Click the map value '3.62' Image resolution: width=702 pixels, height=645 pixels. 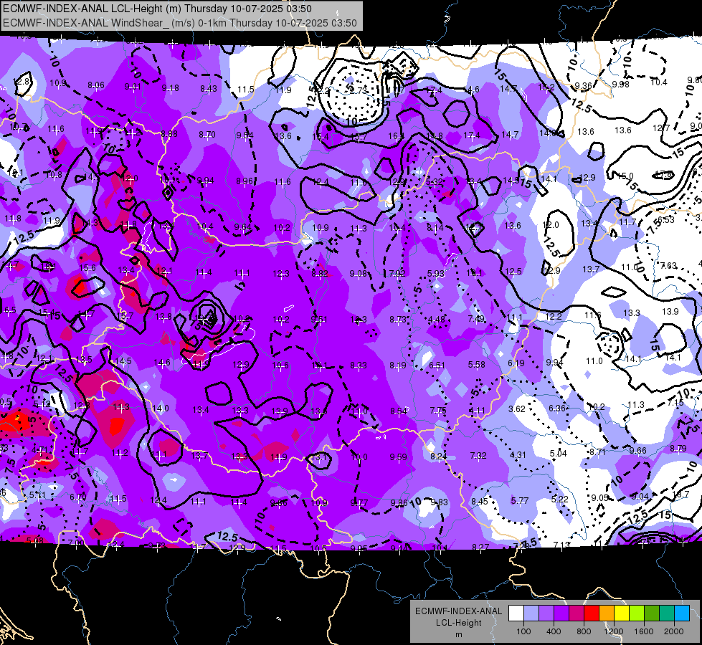517,408
